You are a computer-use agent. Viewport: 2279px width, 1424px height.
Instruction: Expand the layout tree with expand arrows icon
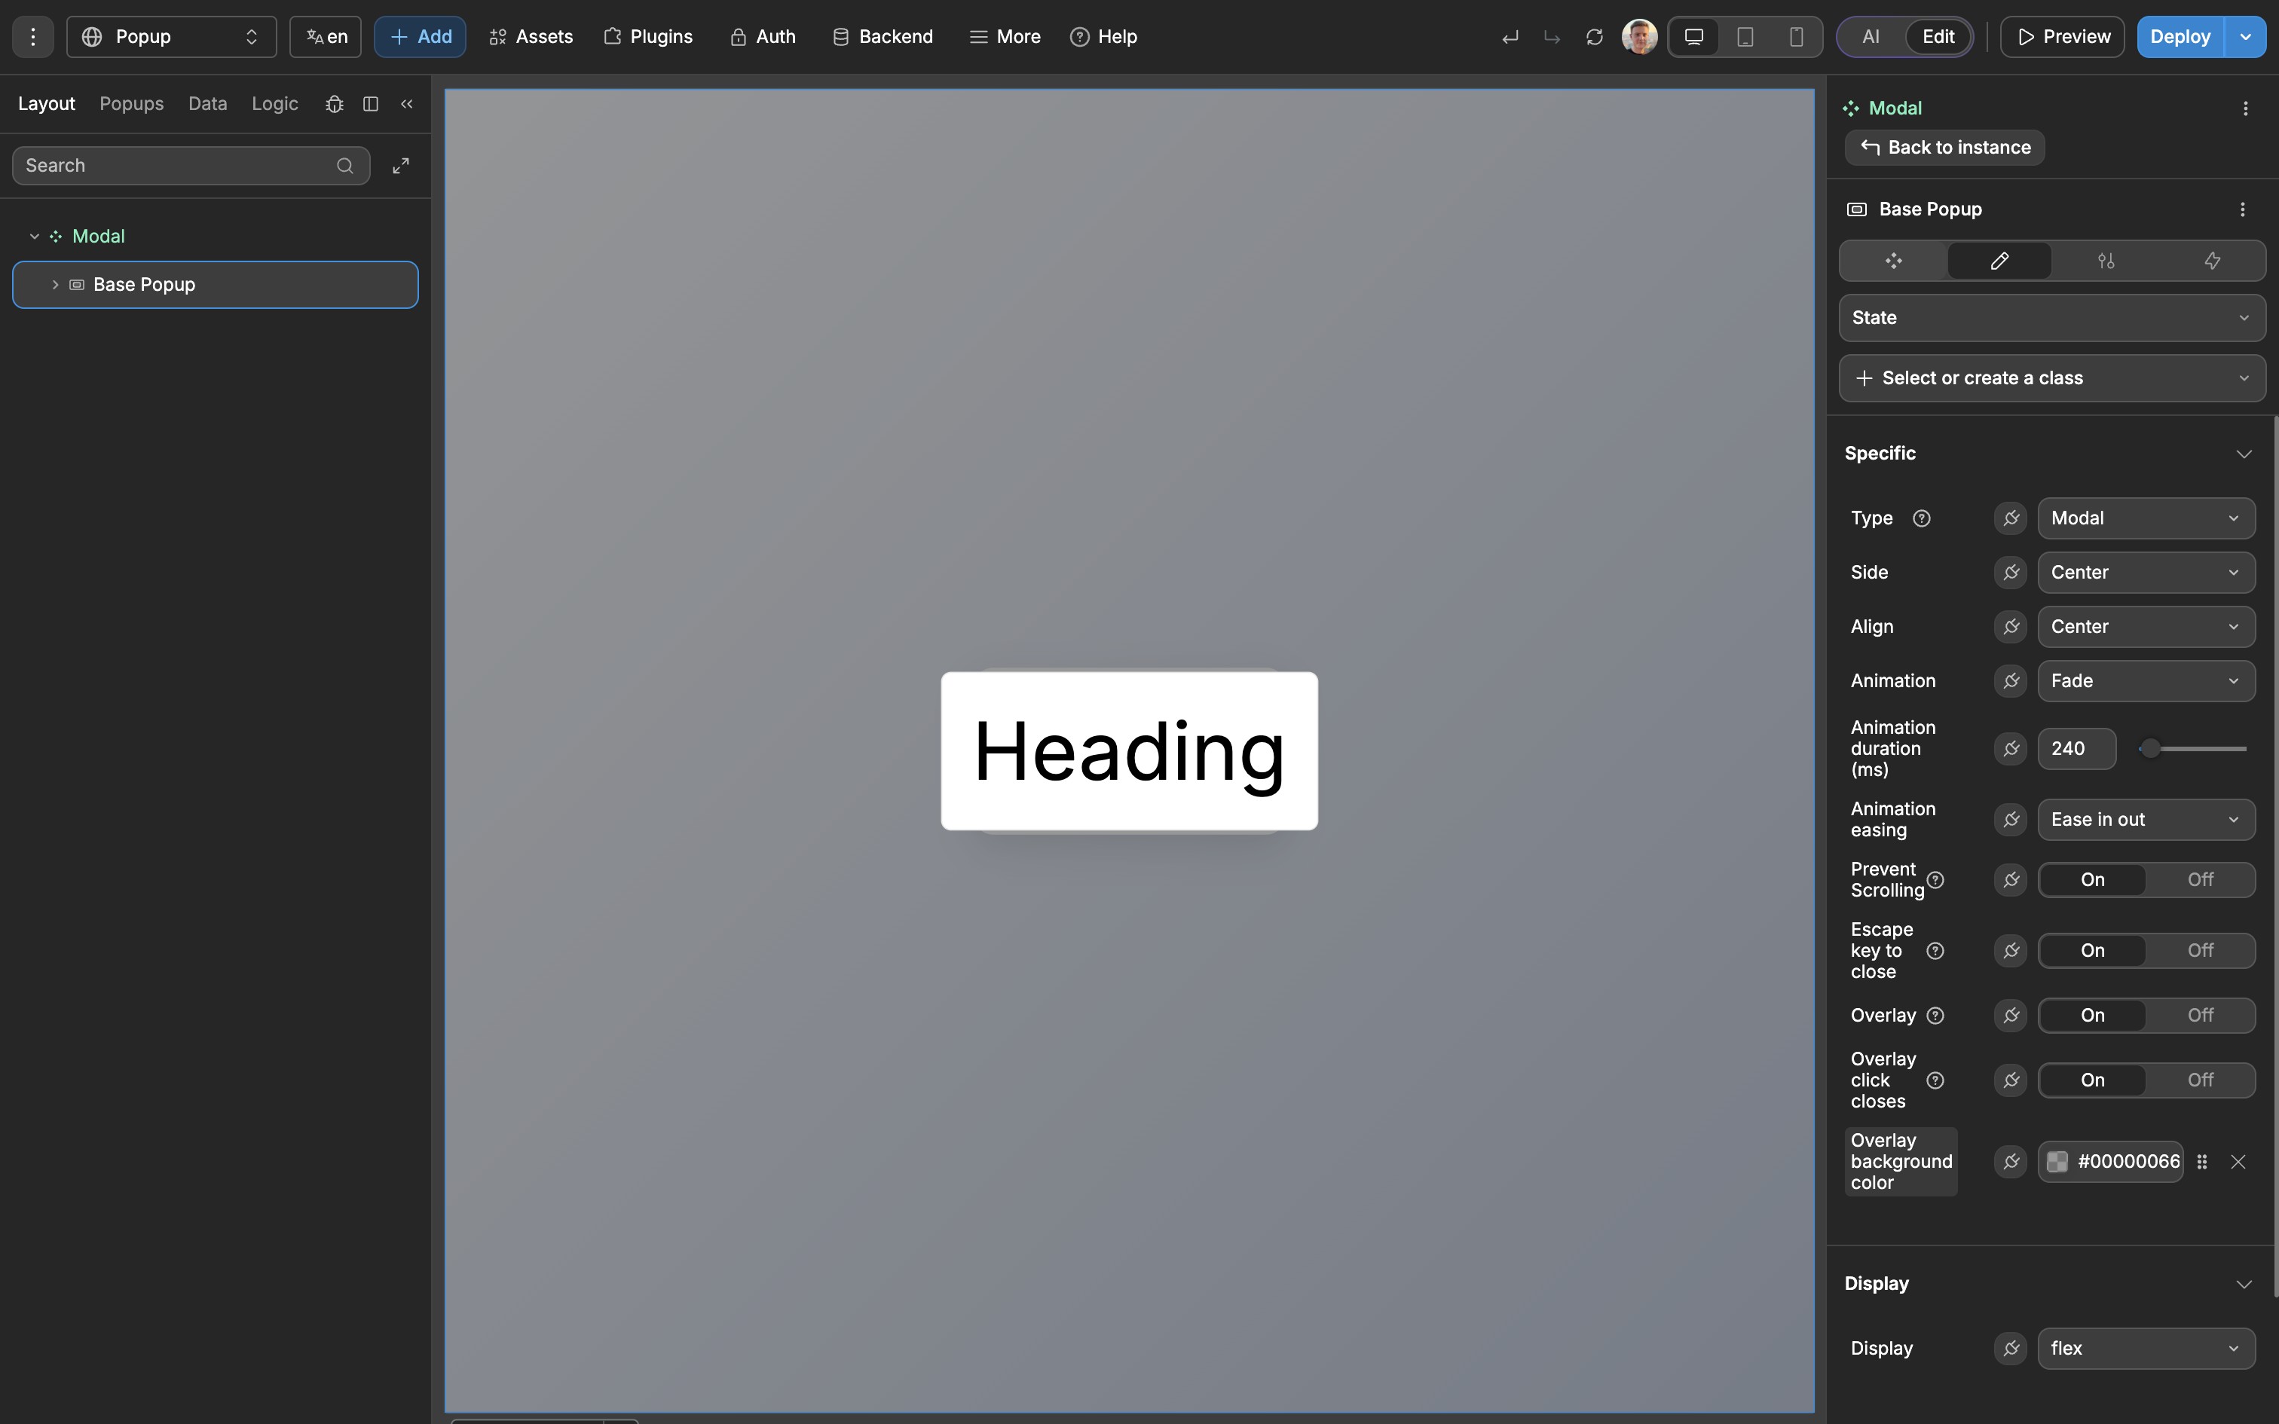pos(400,166)
